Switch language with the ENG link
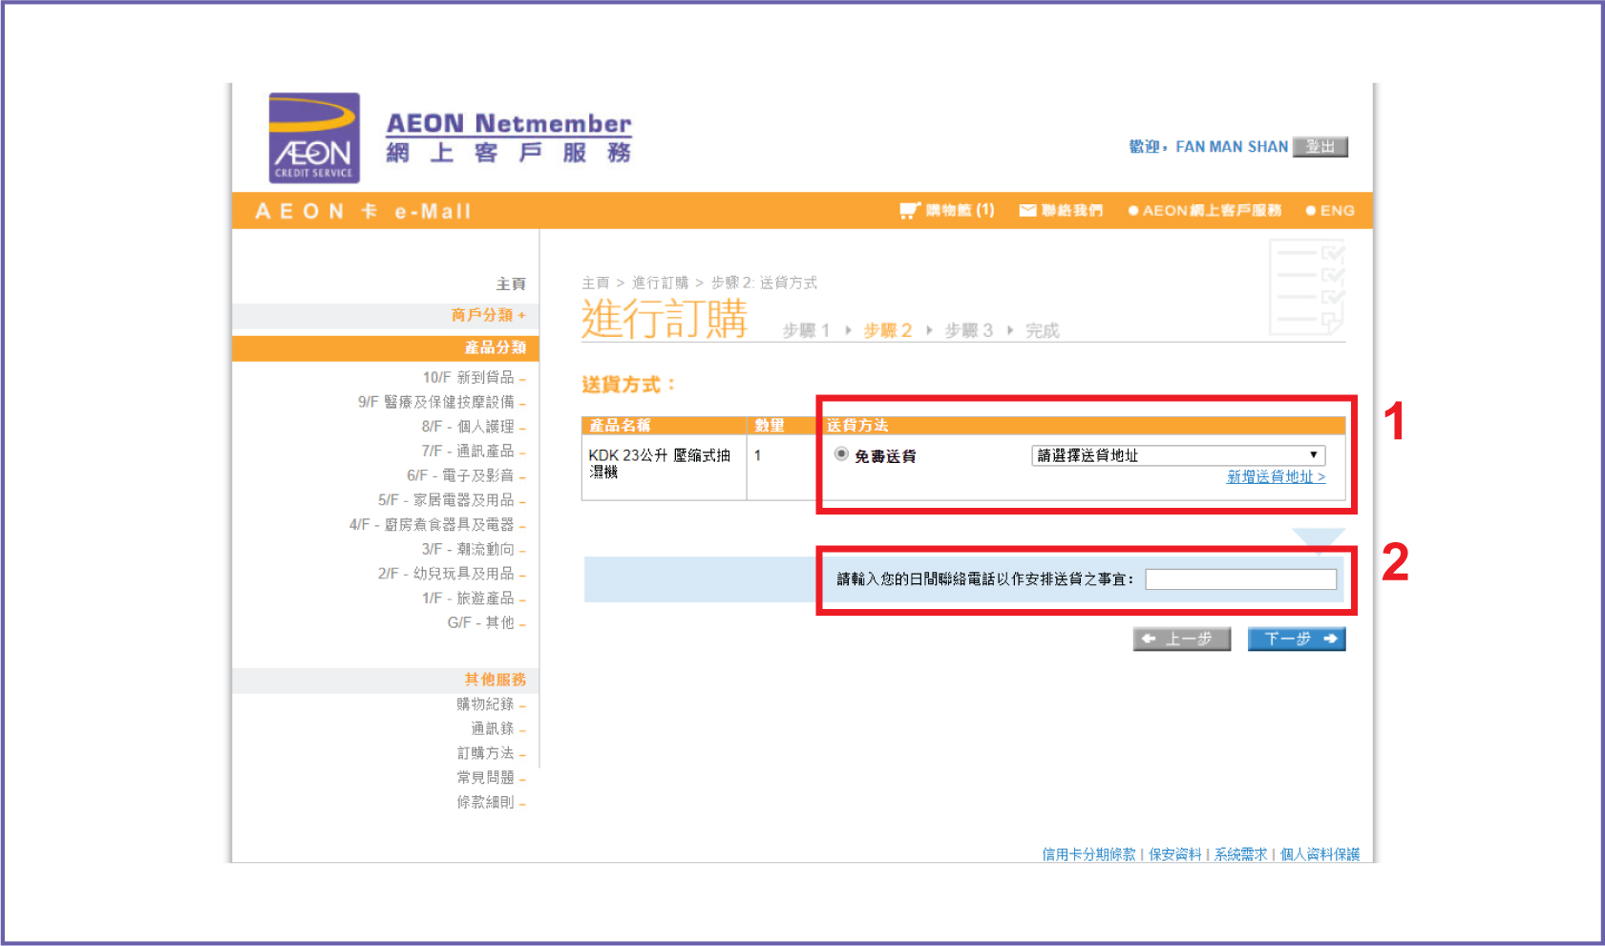This screenshot has width=1605, height=946. (x=1330, y=210)
